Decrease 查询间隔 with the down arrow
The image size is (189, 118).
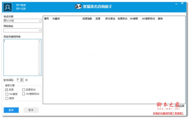click(22, 81)
